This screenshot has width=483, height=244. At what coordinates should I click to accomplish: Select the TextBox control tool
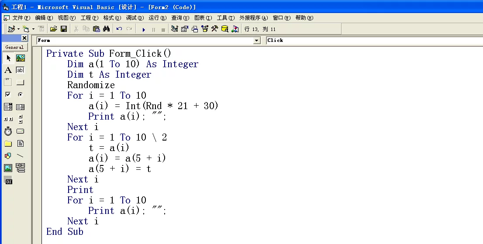[21, 70]
